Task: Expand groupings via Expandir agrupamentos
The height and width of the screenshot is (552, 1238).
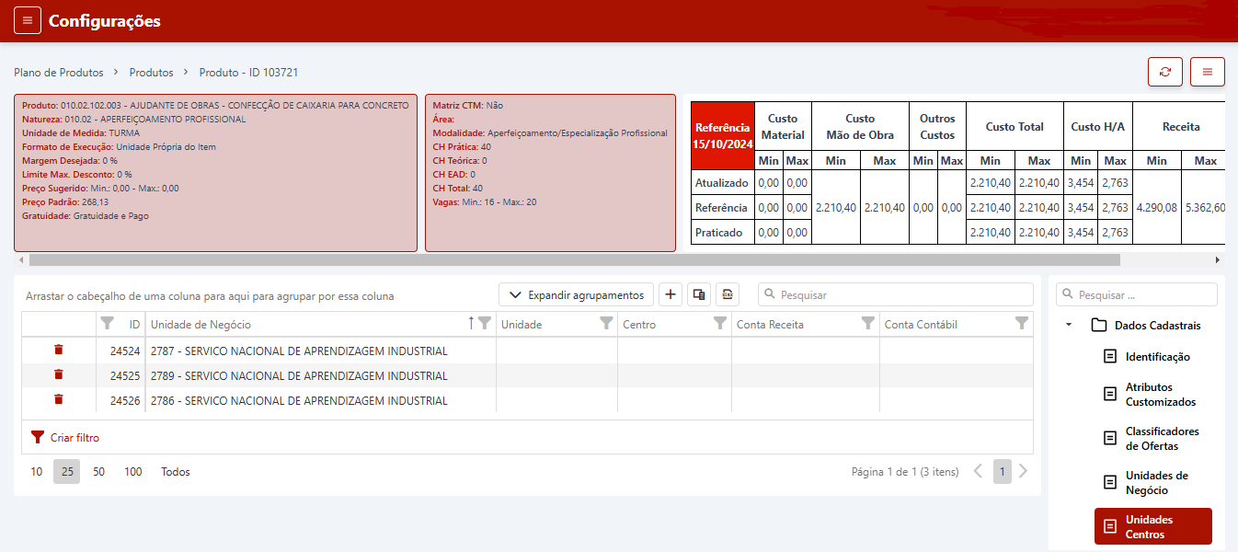Action: coord(577,294)
